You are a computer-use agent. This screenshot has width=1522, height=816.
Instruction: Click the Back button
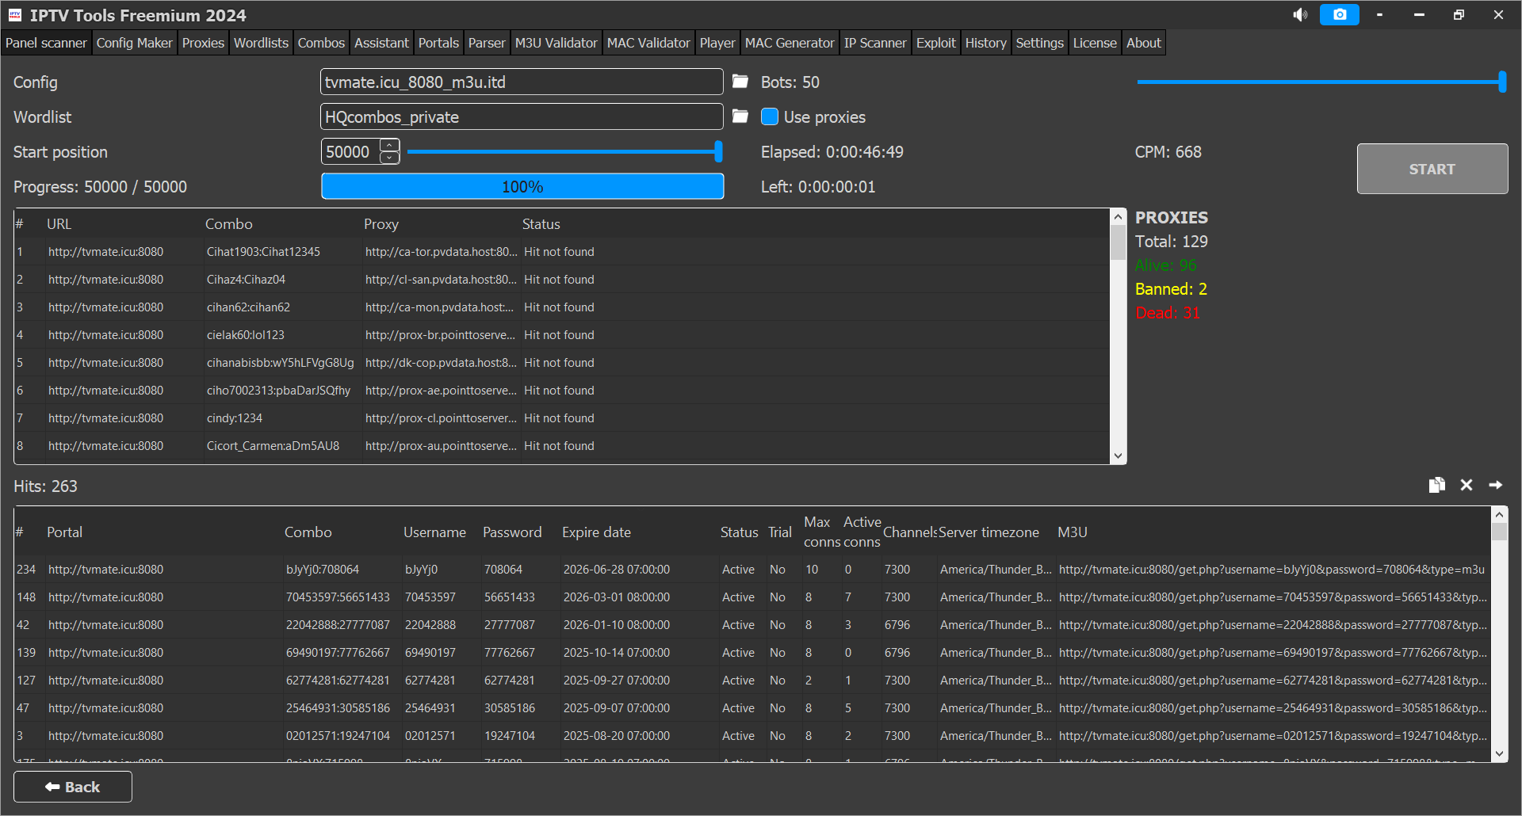[73, 787]
